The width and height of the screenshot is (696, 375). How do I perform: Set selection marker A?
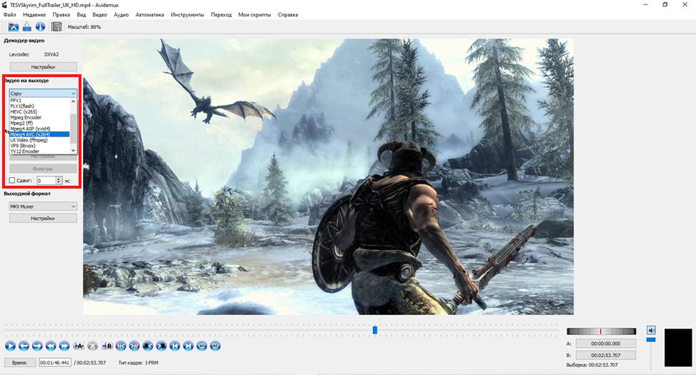tap(79, 346)
